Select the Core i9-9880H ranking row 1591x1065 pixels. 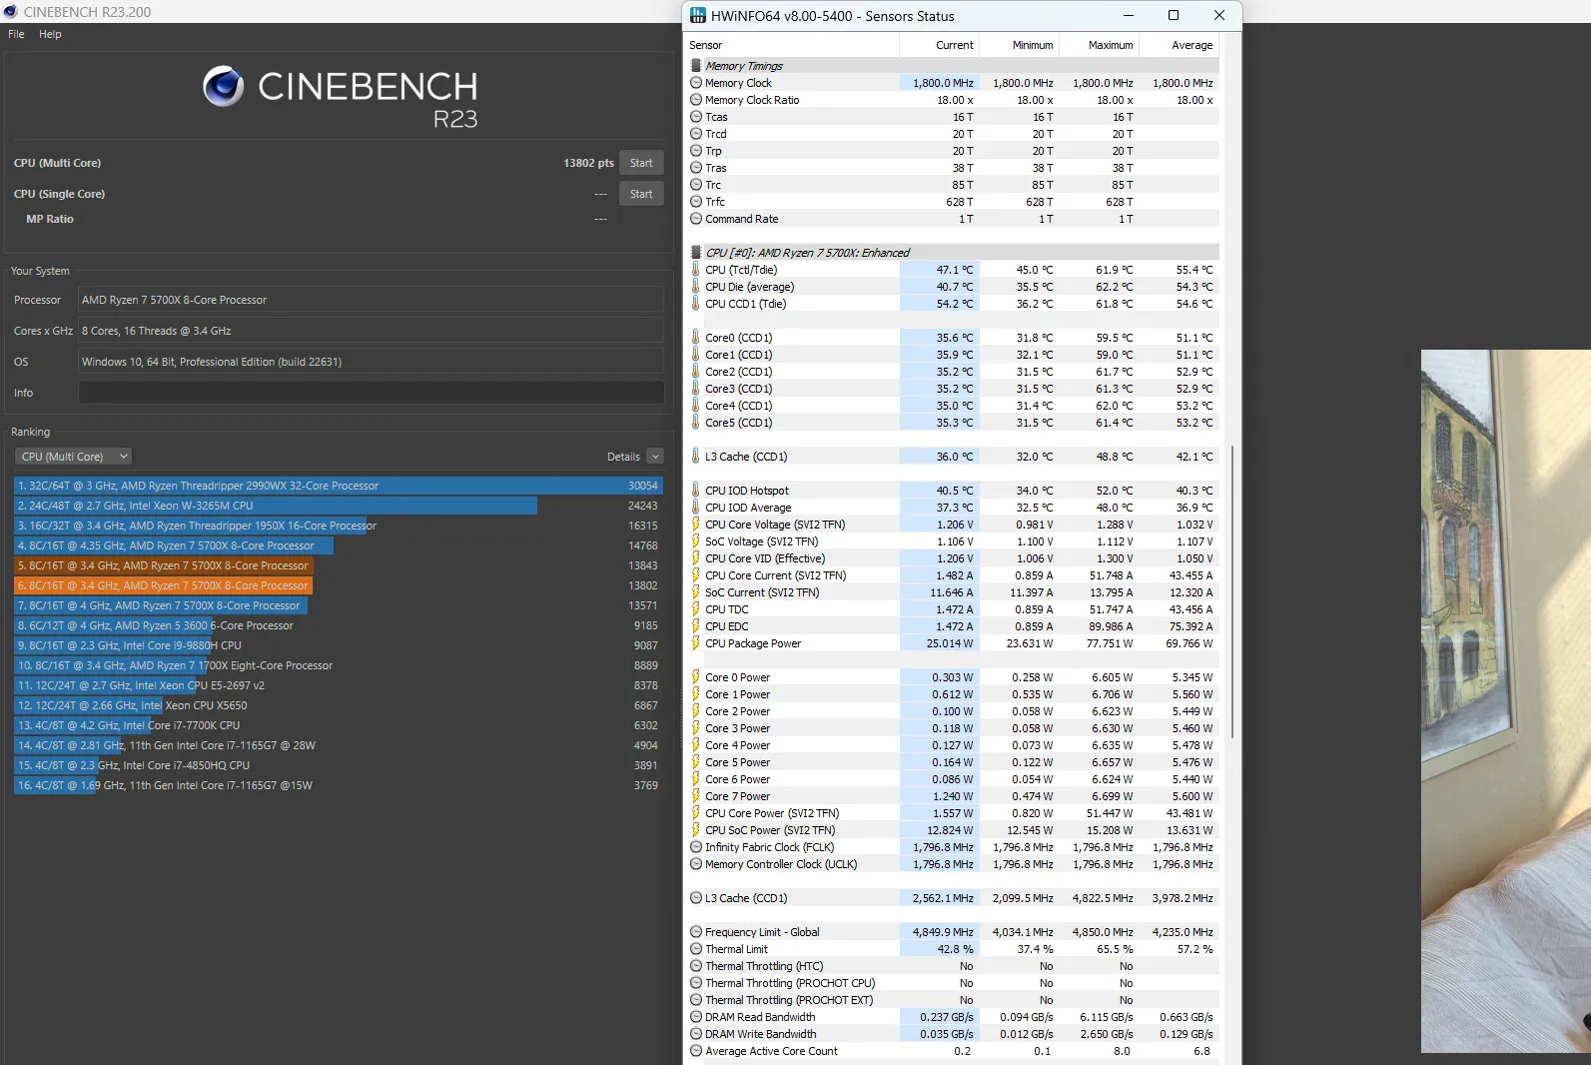tap(339, 645)
